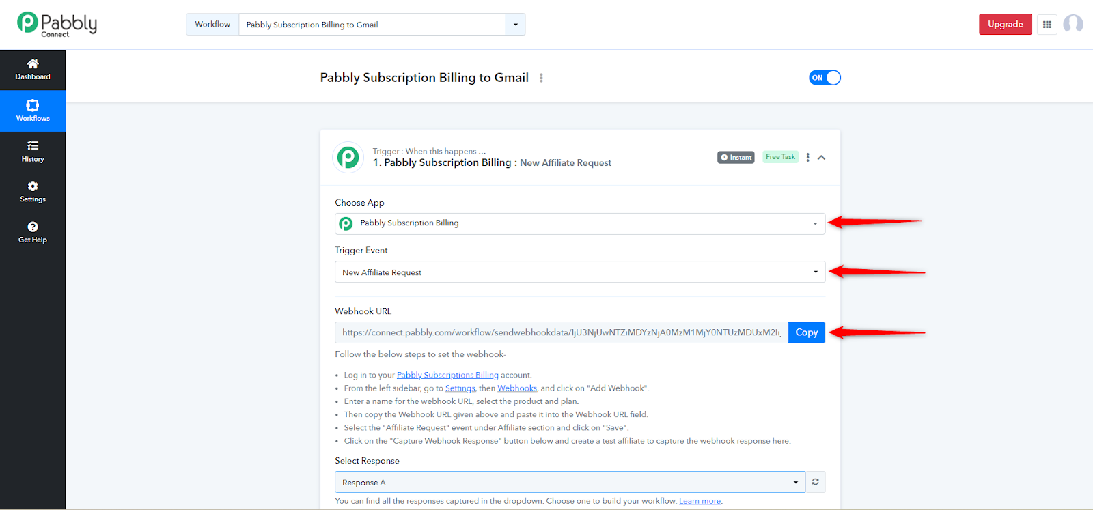Image resolution: width=1093 pixels, height=510 pixels.
Task: Click the red Upgrade button
Action: (x=1005, y=24)
